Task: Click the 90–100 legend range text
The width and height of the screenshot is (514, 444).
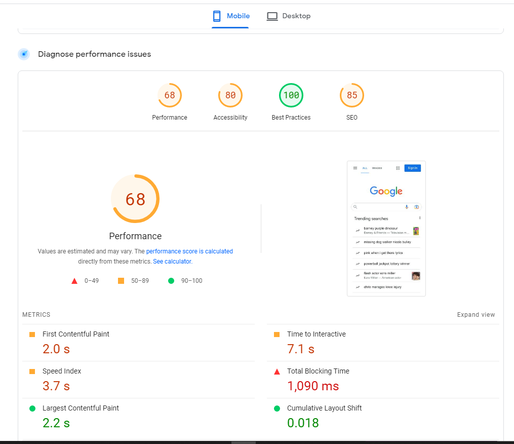Action: coord(192,281)
